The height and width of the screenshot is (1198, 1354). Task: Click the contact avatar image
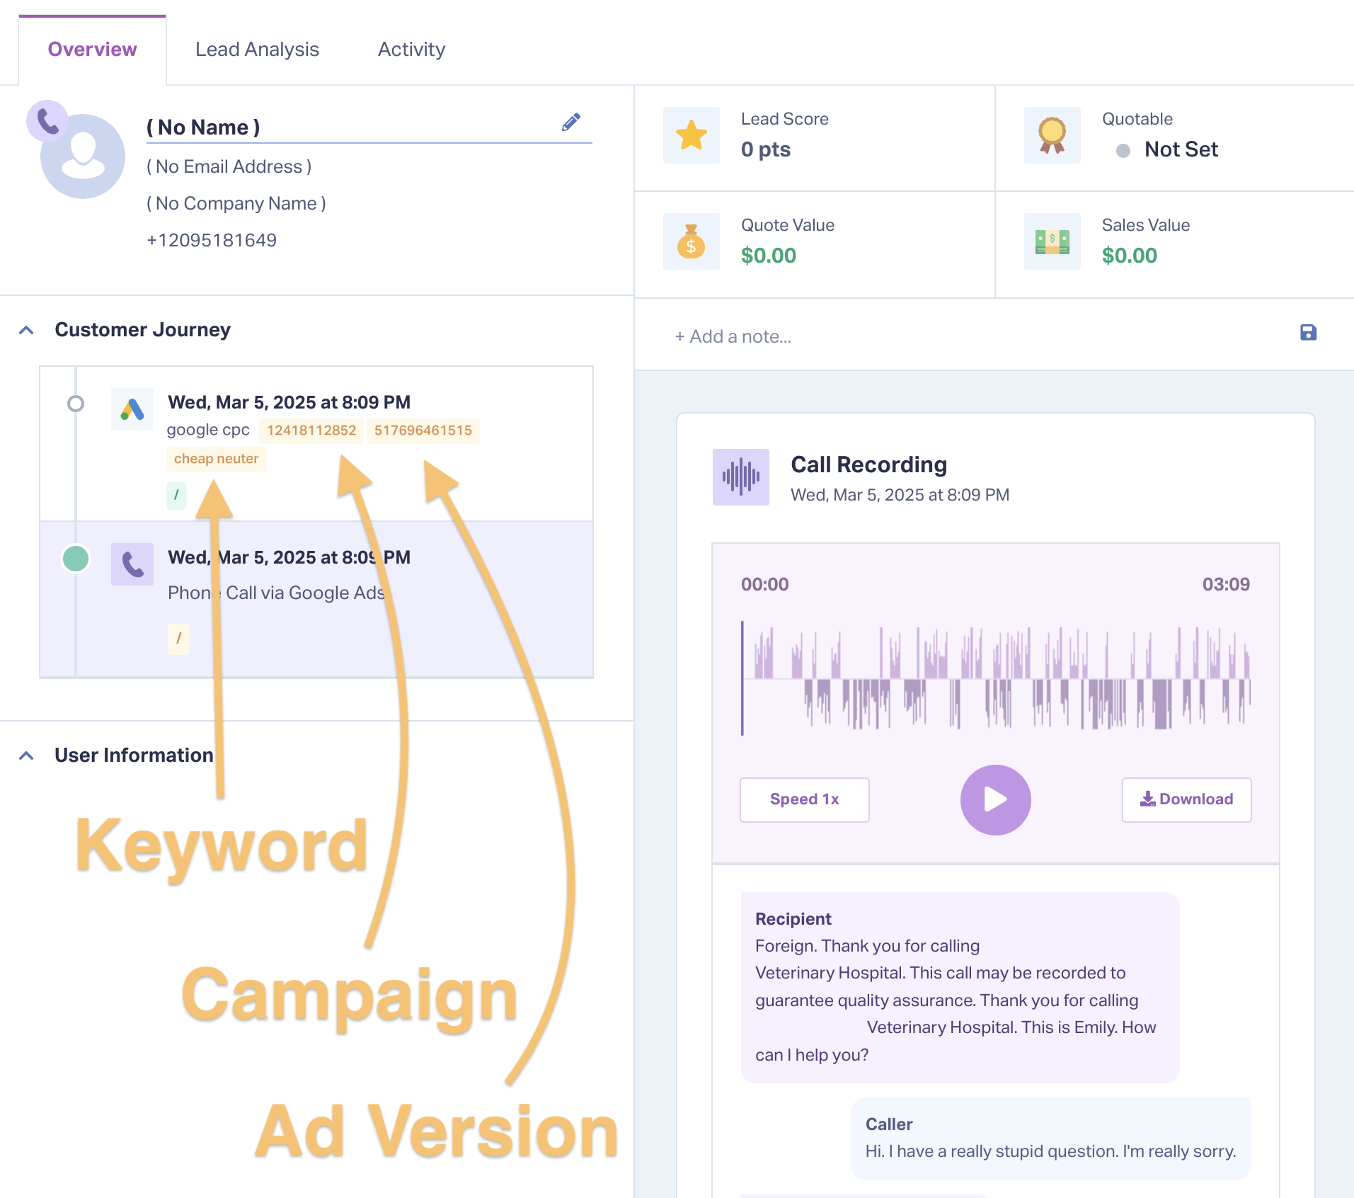click(83, 156)
